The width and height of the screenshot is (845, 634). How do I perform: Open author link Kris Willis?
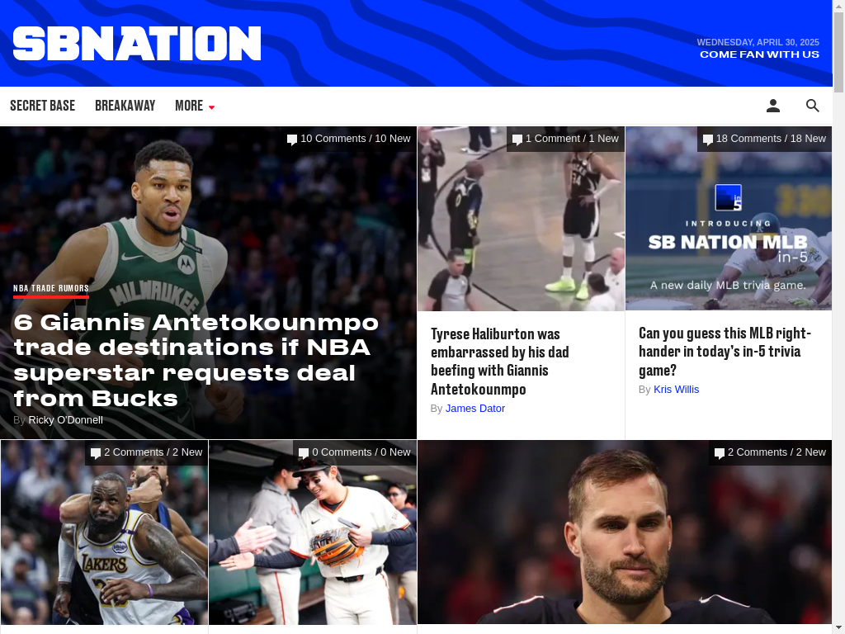click(677, 390)
